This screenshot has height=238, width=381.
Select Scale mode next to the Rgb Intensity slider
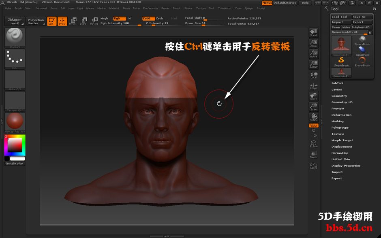coord(83,21)
